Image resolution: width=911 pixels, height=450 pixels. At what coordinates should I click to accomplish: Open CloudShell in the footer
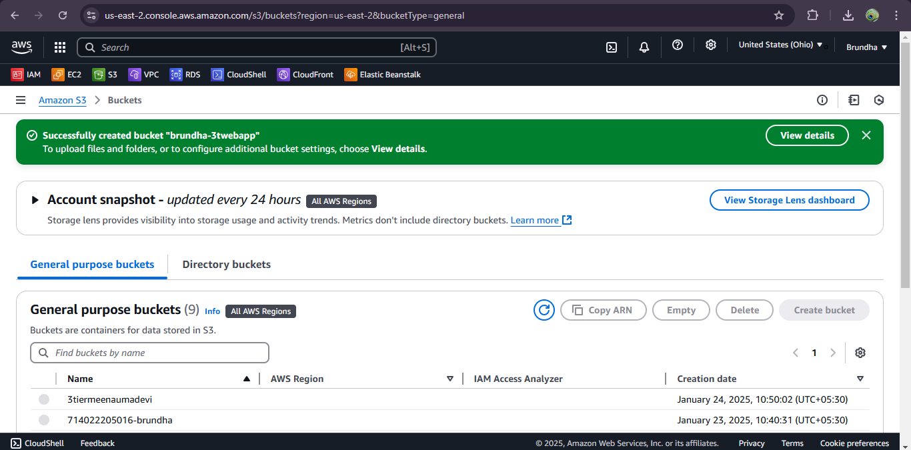37,443
